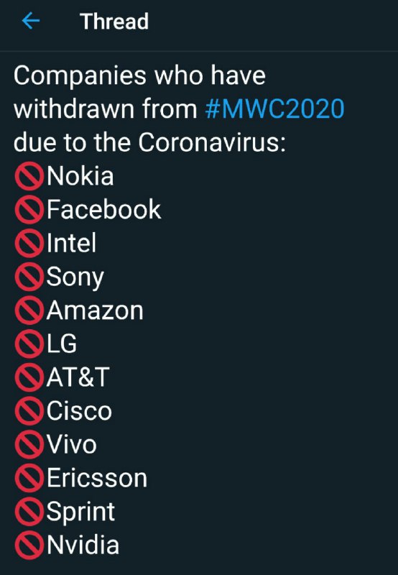Click the prohibited emoji beside Ericsson

29,479
